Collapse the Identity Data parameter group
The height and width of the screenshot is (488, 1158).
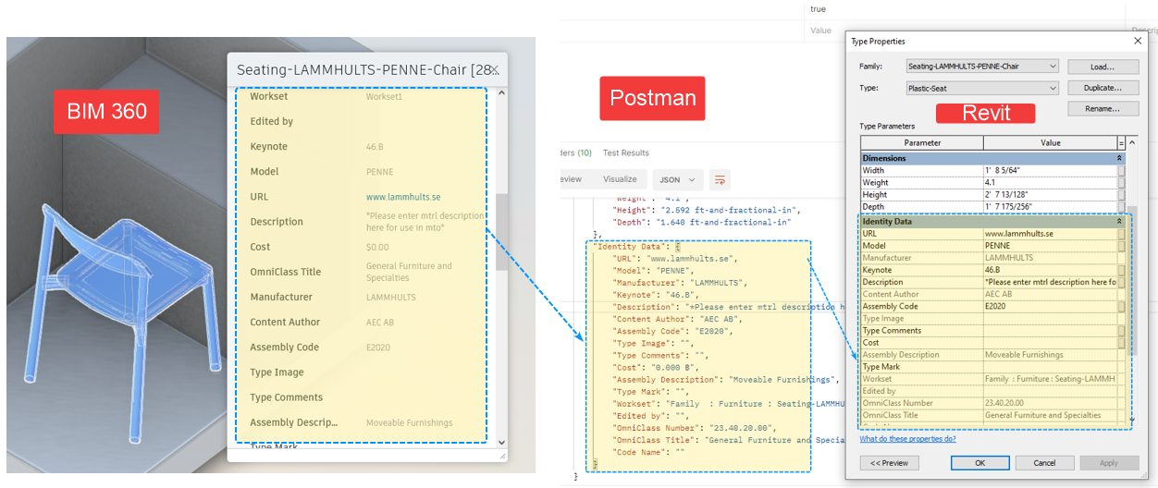[1120, 222]
